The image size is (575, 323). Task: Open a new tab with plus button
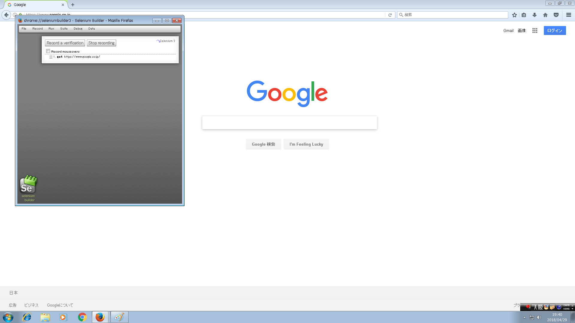coord(73,5)
